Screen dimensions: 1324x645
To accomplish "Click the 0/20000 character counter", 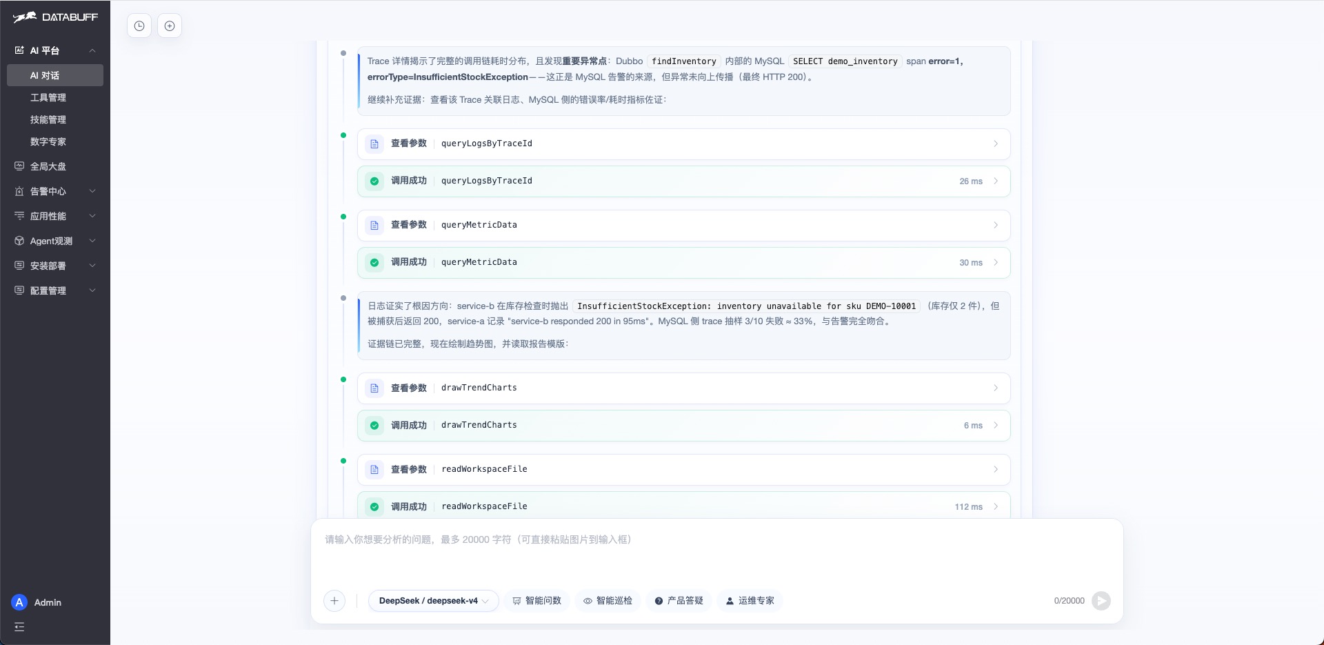I will point(1069,601).
